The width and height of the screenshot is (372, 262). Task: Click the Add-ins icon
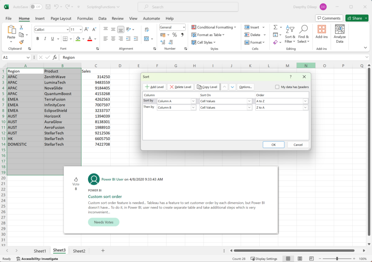tap(322, 34)
